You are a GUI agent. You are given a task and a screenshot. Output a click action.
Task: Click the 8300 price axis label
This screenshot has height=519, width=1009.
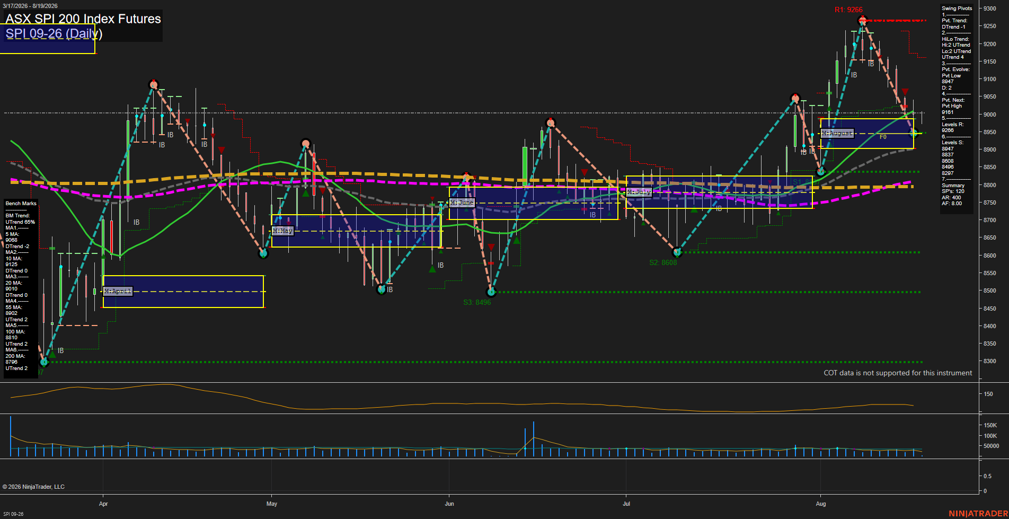click(x=989, y=361)
